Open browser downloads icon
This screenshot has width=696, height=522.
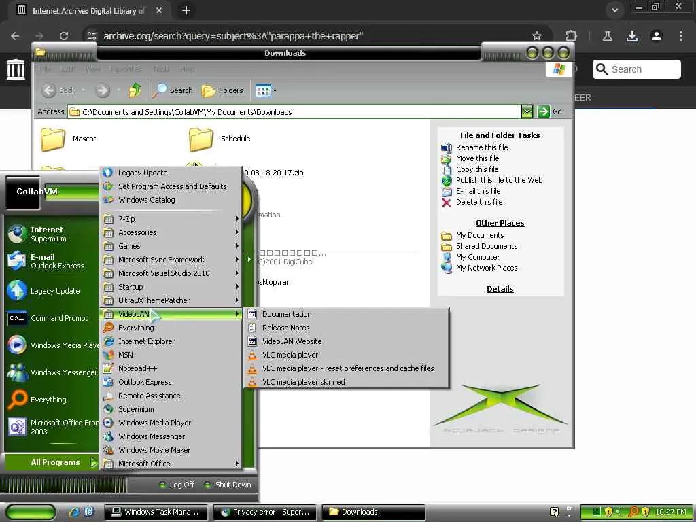[x=632, y=36]
